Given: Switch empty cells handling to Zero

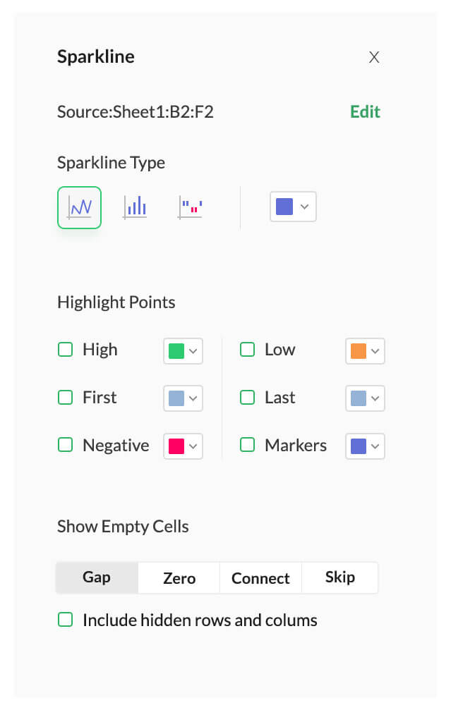Looking at the screenshot, I should [178, 577].
